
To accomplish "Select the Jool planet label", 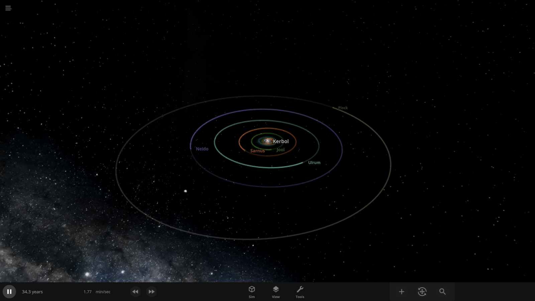I will coord(281,149).
